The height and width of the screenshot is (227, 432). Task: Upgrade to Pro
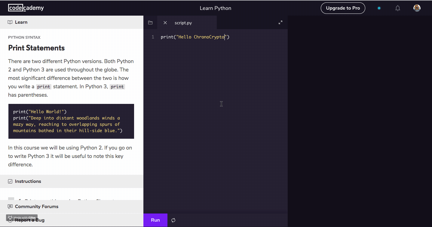tap(343, 8)
